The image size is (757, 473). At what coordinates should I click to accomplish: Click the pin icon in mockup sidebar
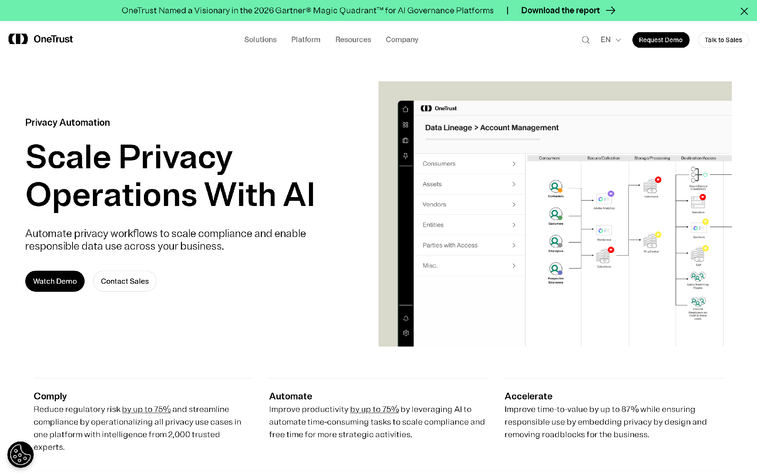point(406,156)
